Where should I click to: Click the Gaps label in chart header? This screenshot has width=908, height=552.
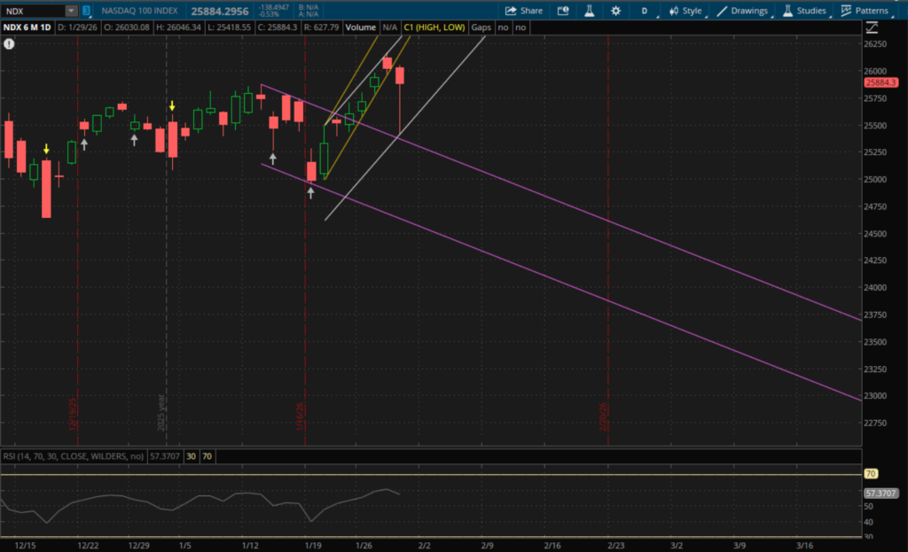click(481, 27)
